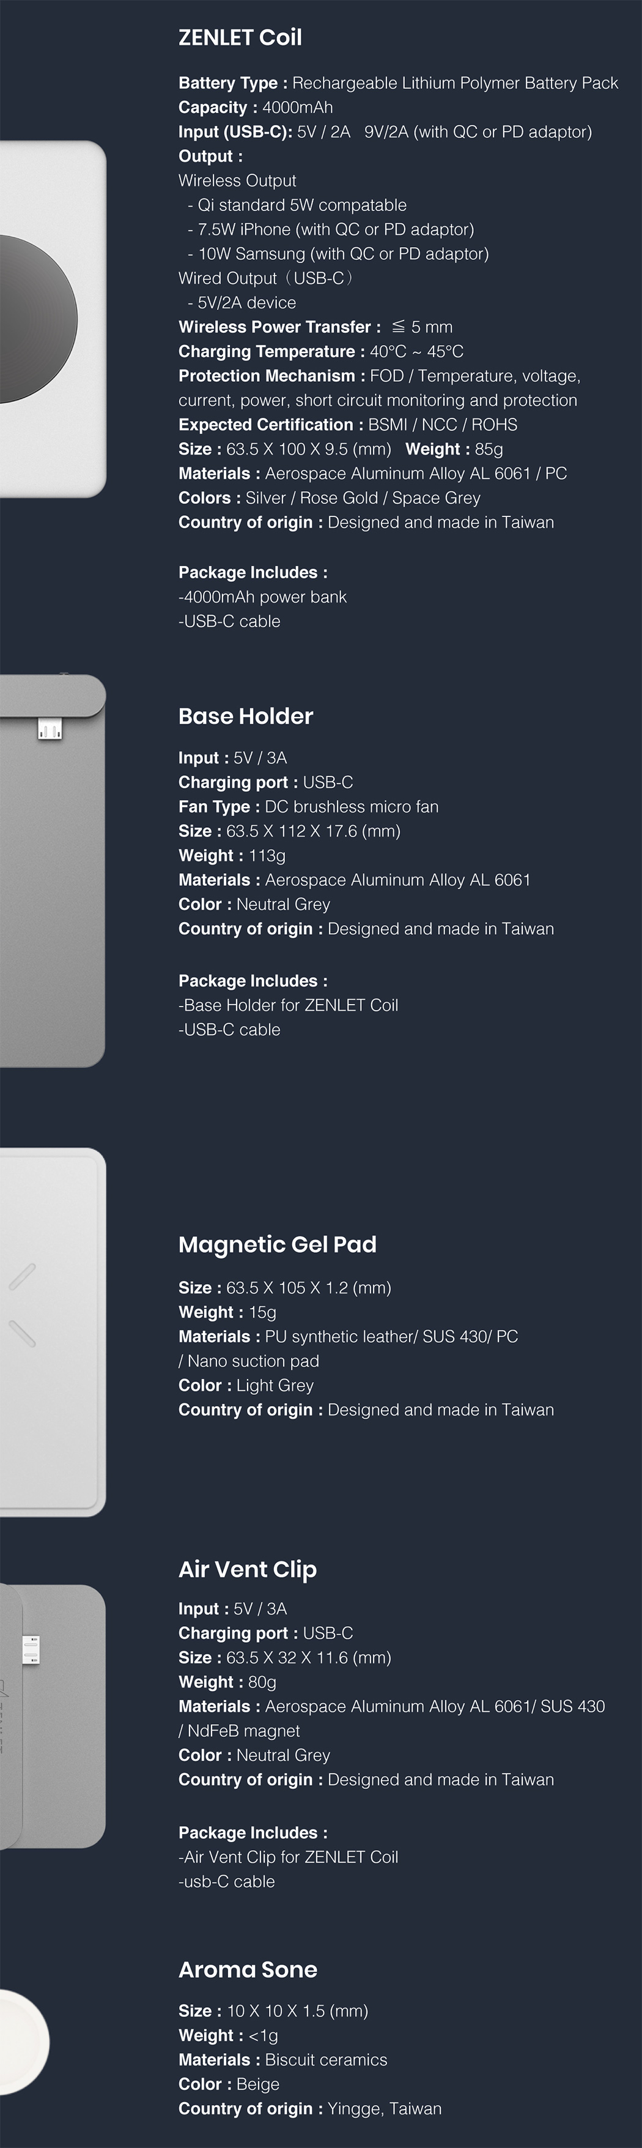The height and width of the screenshot is (2148, 642).
Task: Click the Air Vent Clip heading
Action: (x=248, y=1569)
